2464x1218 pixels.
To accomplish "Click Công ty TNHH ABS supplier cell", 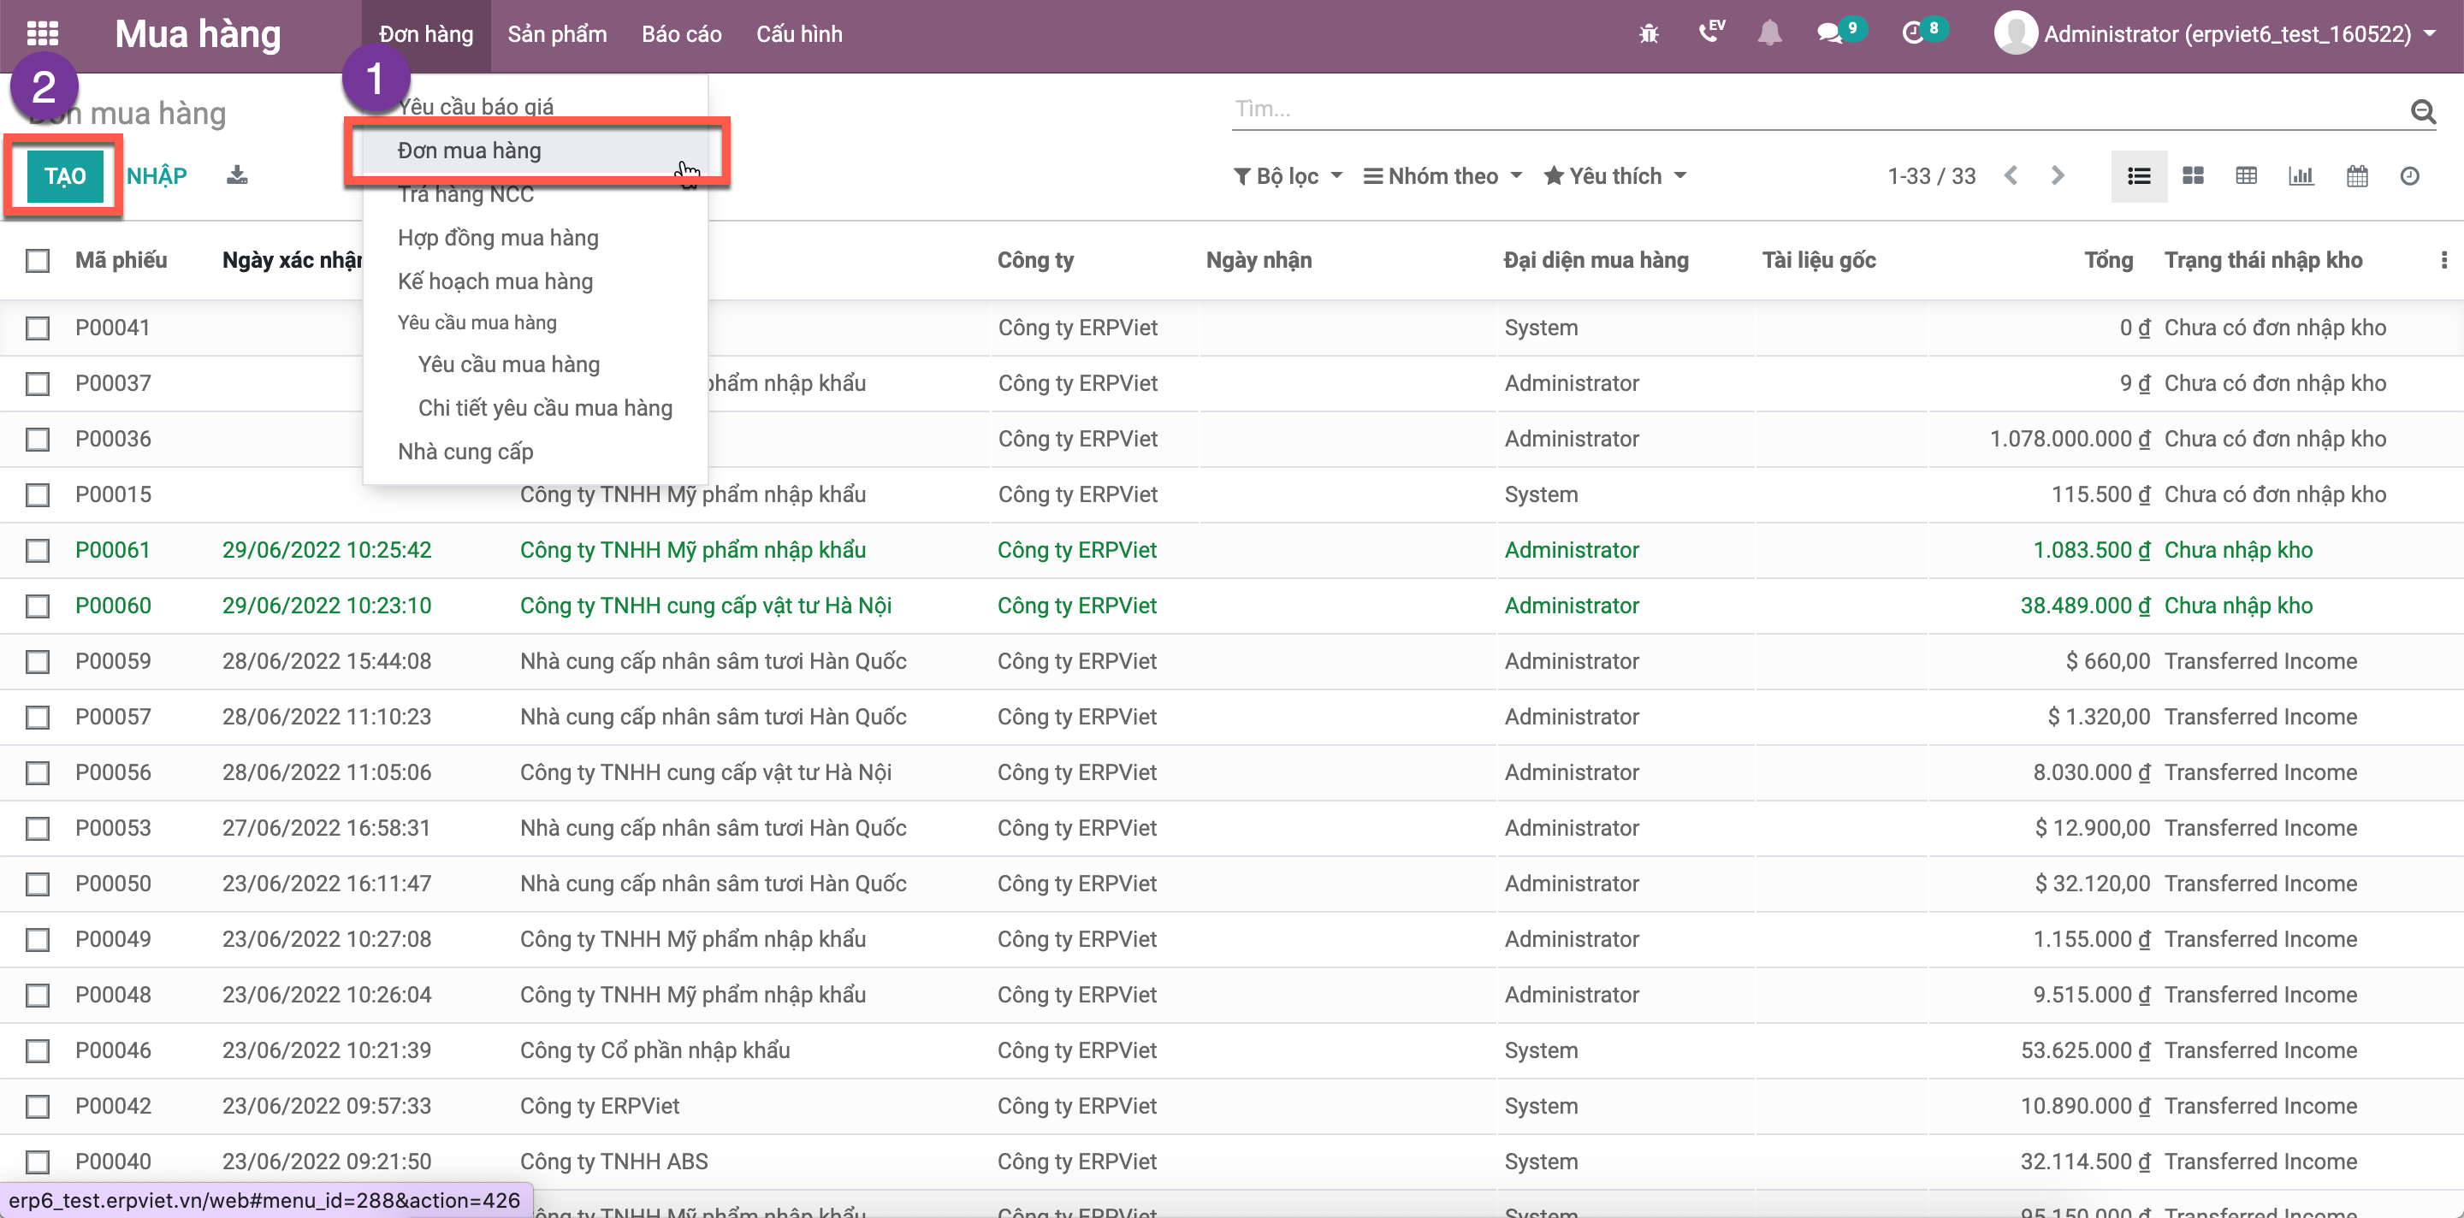I will point(614,1162).
